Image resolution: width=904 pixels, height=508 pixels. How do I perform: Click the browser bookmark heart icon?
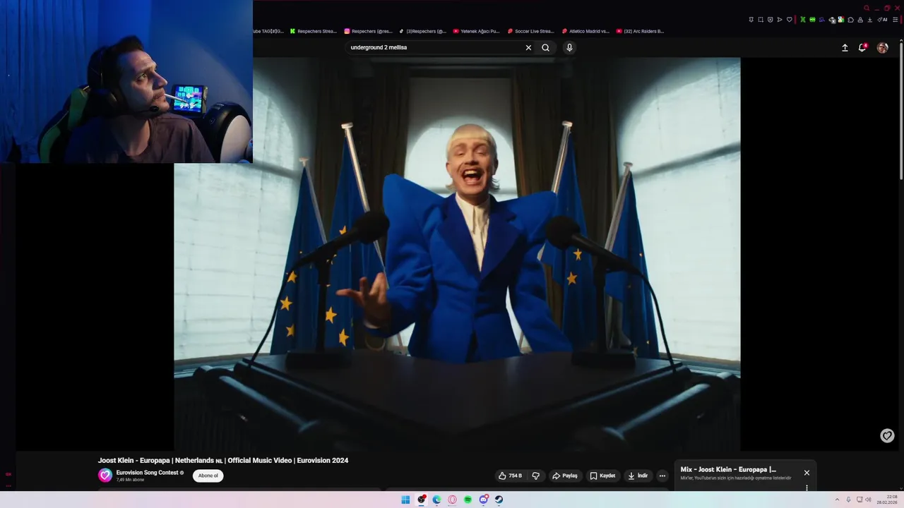790,20
